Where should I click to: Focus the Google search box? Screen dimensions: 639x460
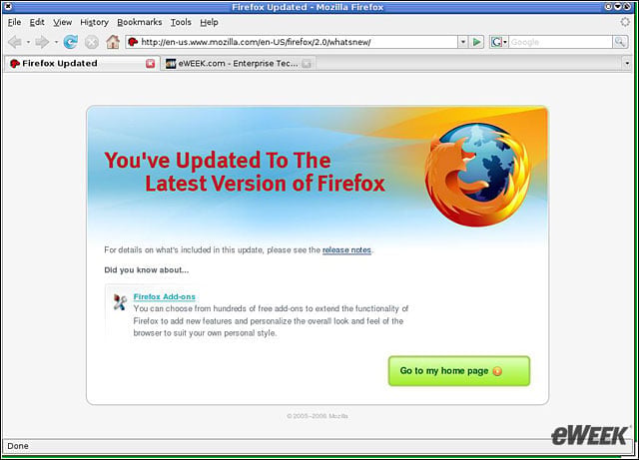tap(561, 42)
